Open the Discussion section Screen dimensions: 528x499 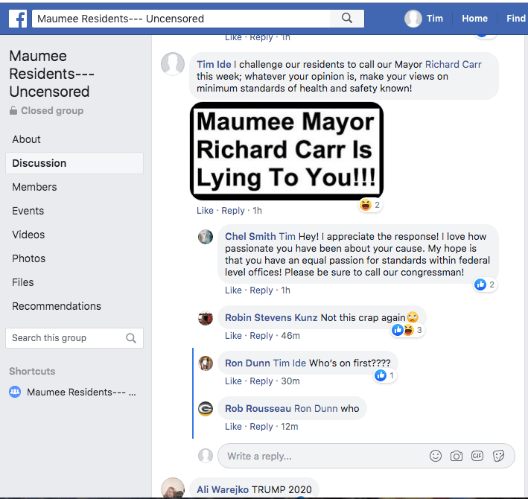[x=39, y=163]
